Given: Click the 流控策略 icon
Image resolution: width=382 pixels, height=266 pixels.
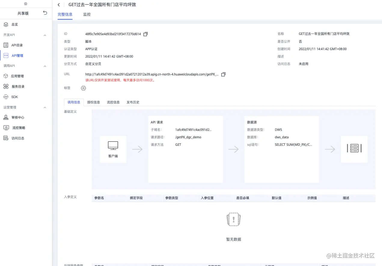Looking at the screenshot, I should pyautogui.click(x=6, y=128).
